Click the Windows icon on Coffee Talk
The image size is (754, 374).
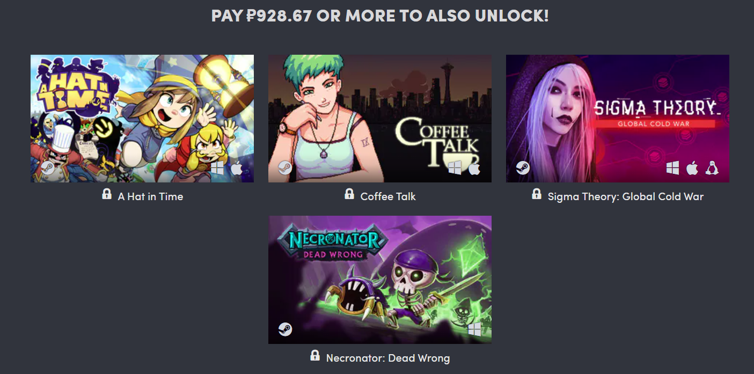click(455, 168)
